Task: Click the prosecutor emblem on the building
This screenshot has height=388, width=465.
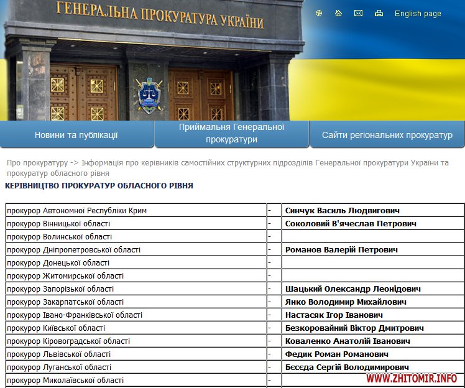Action: pyautogui.click(x=148, y=95)
